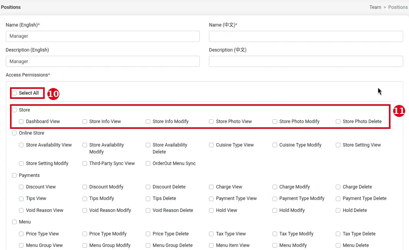This screenshot has height=250, width=409.
Task: Tick Charge Modify checkbox
Action: click(x=275, y=187)
